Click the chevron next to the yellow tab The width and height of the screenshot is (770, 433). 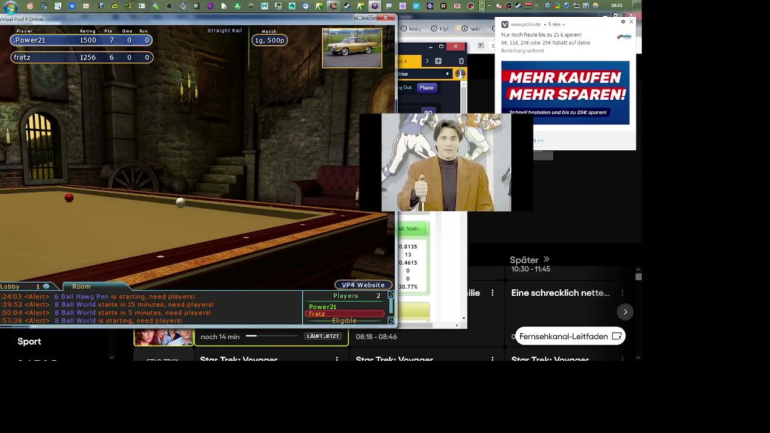(x=427, y=61)
